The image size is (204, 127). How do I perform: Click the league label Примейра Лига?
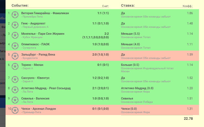point(32,17)
